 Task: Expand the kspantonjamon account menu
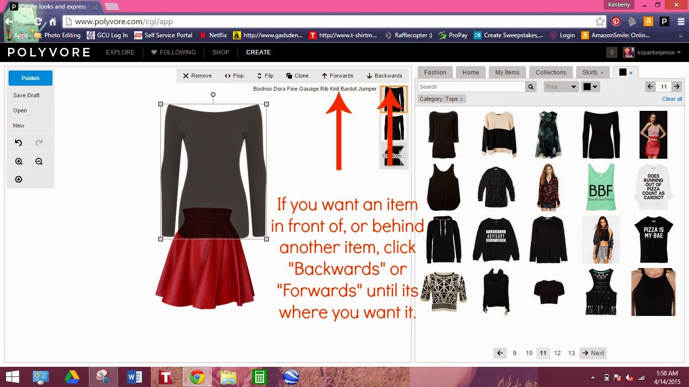[656, 52]
